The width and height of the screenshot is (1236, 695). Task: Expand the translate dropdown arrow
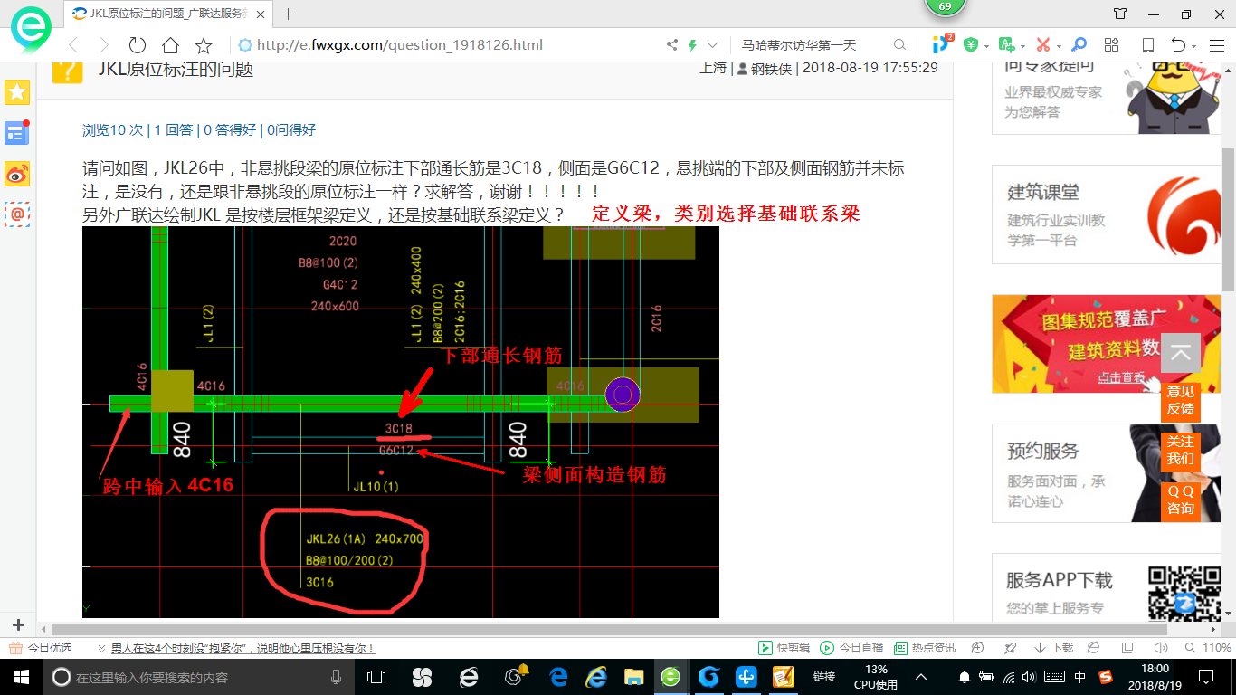(1022, 45)
